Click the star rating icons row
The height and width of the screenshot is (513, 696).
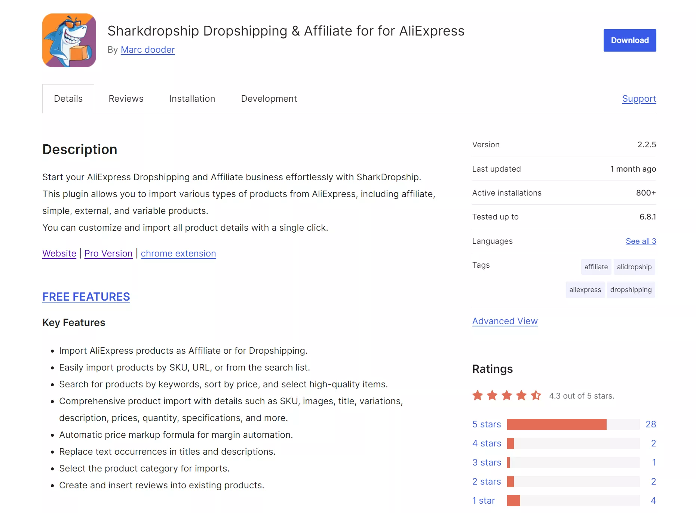pyautogui.click(x=507, y=395)
